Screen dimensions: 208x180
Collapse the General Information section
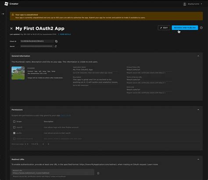click(x=198, y=56)
